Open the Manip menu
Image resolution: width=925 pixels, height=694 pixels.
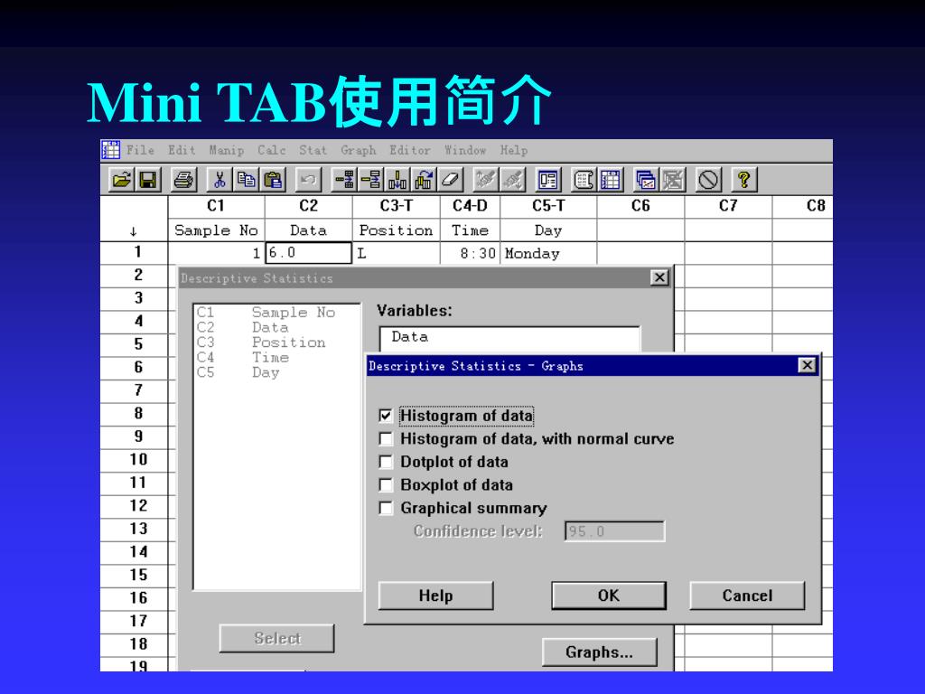pyautogui.click(x=227, y=150)
